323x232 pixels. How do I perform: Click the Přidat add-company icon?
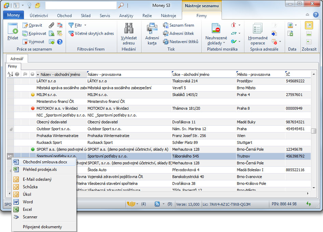[x=13, y=28]
